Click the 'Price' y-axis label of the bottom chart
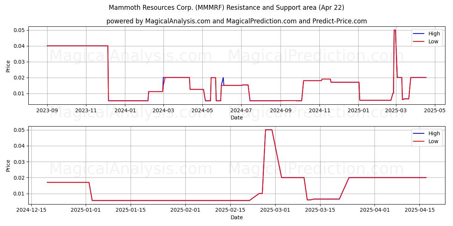453x226 pixels. (8, 165)
